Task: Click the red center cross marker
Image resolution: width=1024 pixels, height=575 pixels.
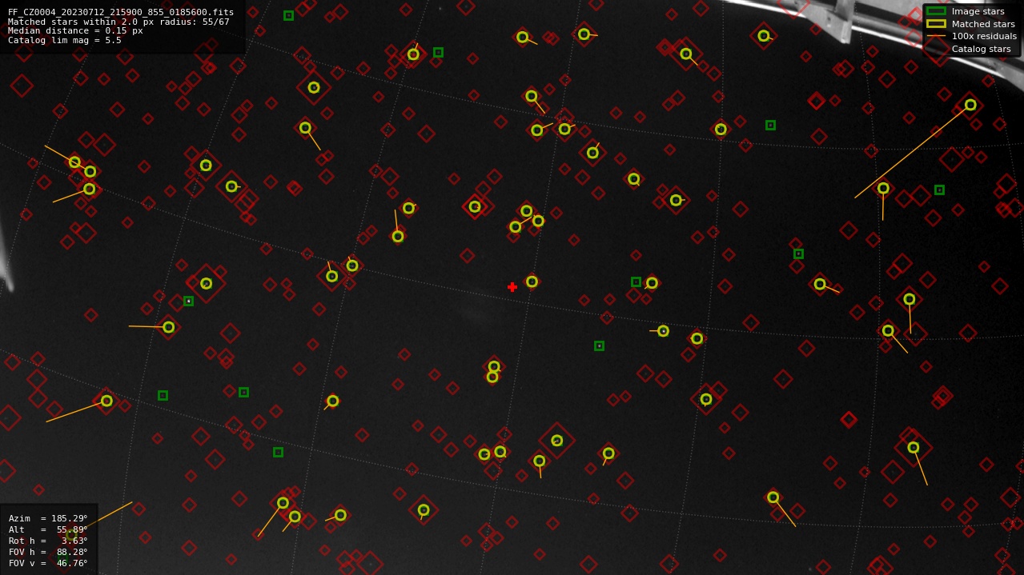Action: tap(512, 287)
